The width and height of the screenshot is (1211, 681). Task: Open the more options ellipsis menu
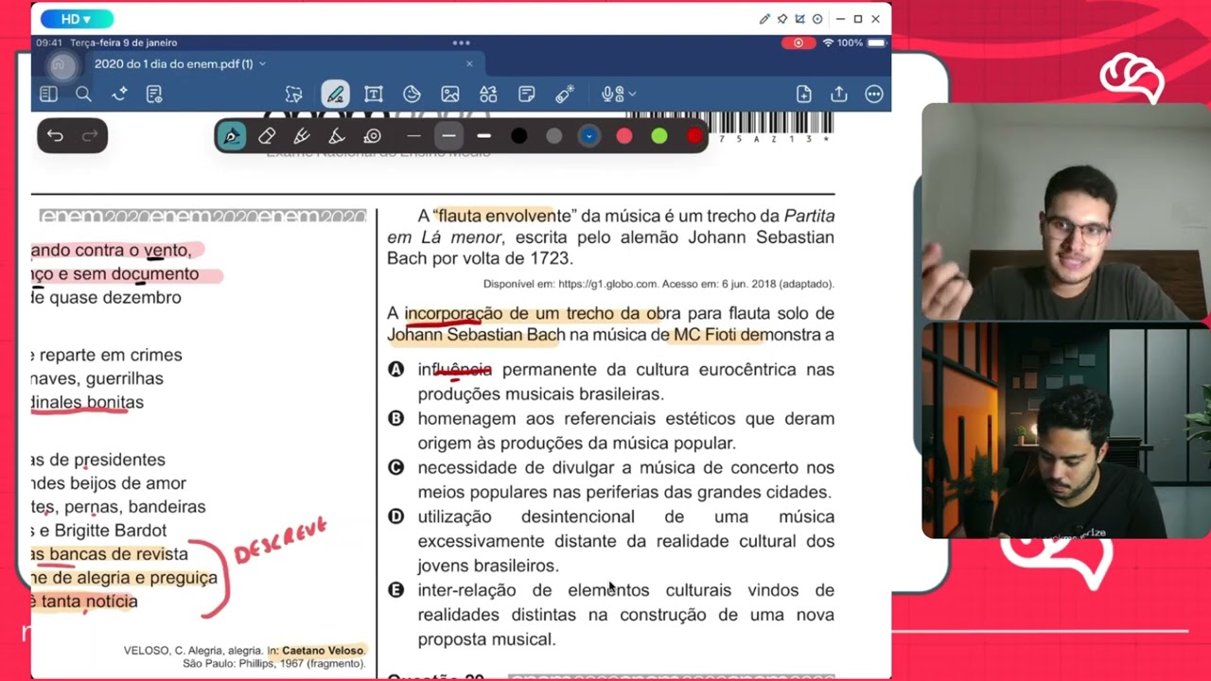[874, 94]
